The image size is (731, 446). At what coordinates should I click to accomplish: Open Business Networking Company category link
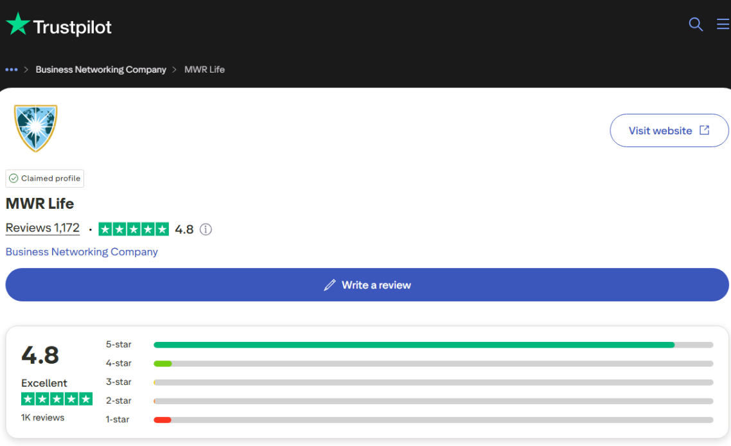(x=82, y=252)
